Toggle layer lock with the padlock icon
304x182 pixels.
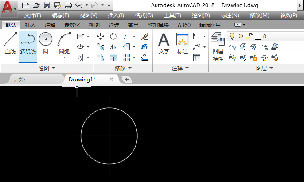(249, 36)
